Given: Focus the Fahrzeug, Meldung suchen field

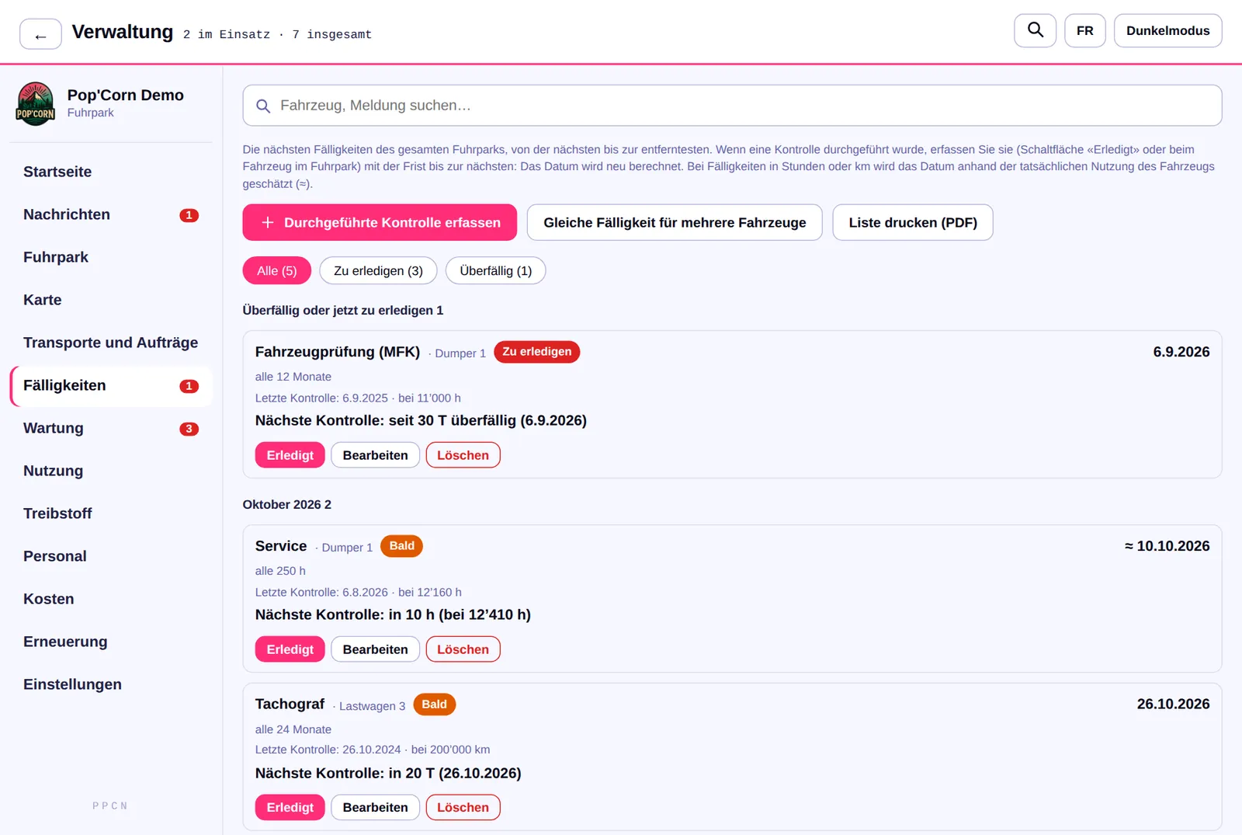Looking at the screenshot, I should point(732,106).
